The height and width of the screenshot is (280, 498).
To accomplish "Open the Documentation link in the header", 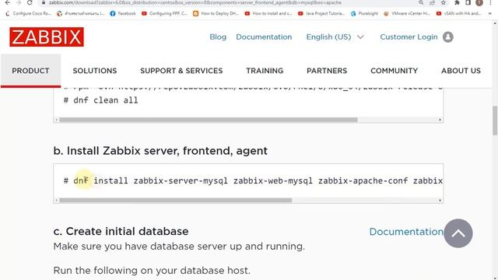I will pos(264,37).
